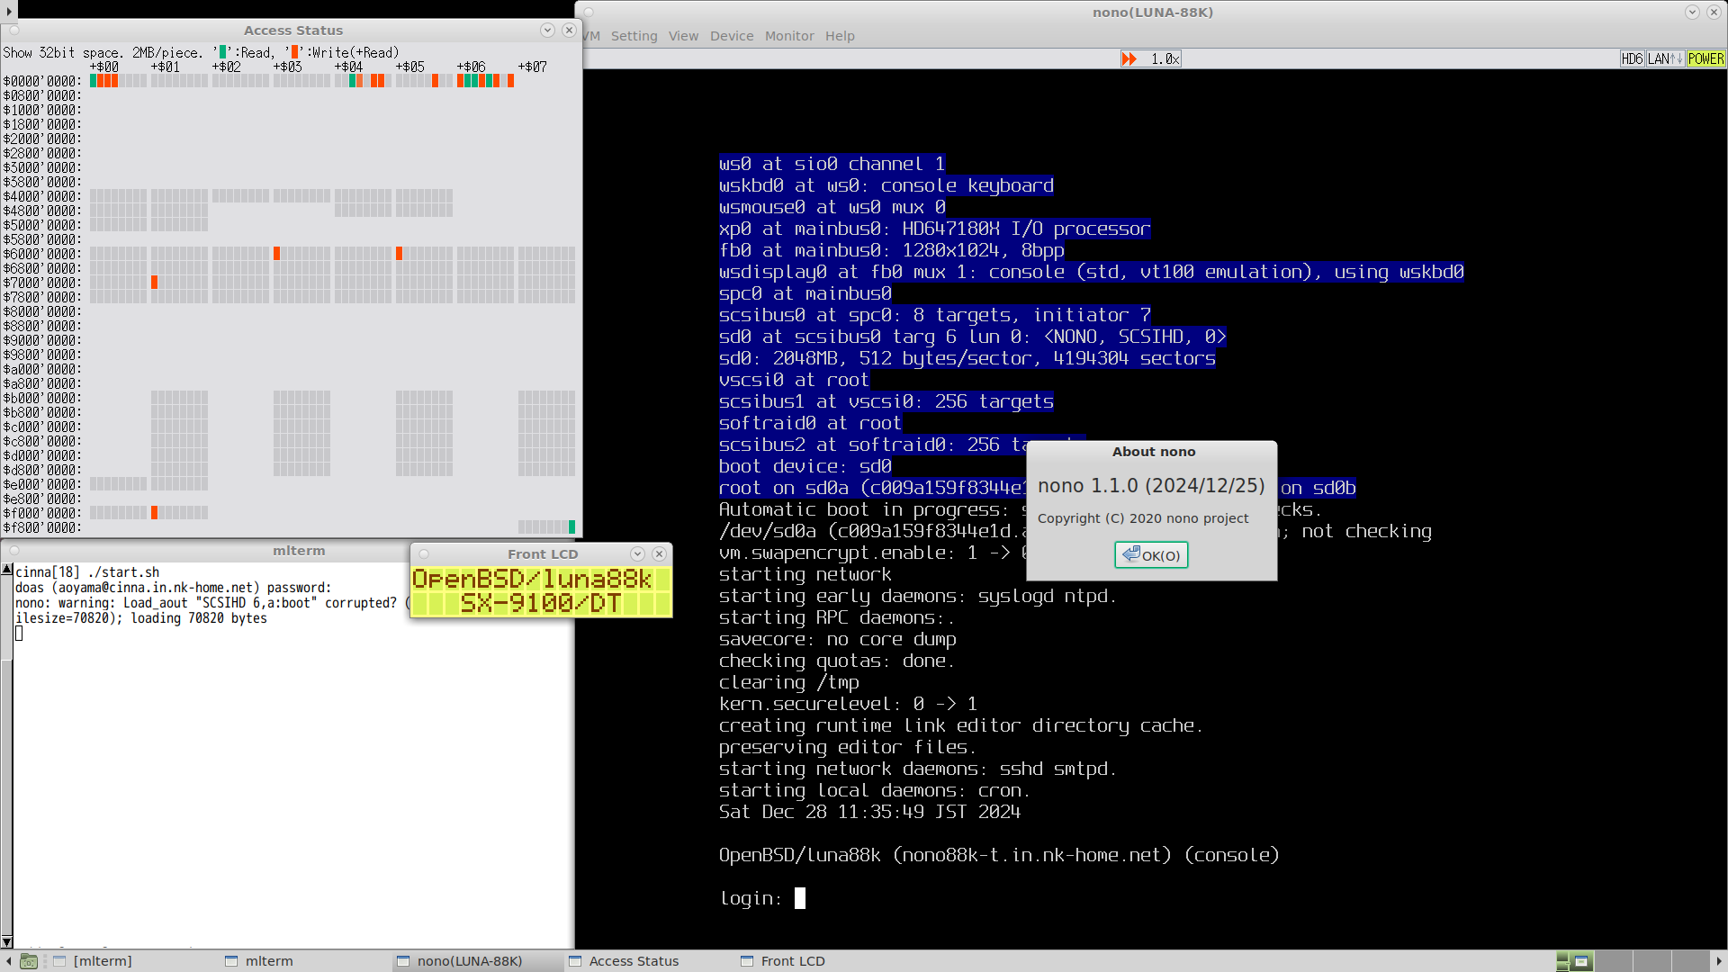Click the HD6 disk activity indicator
1728x972 pixels.
coord(1632,58)
